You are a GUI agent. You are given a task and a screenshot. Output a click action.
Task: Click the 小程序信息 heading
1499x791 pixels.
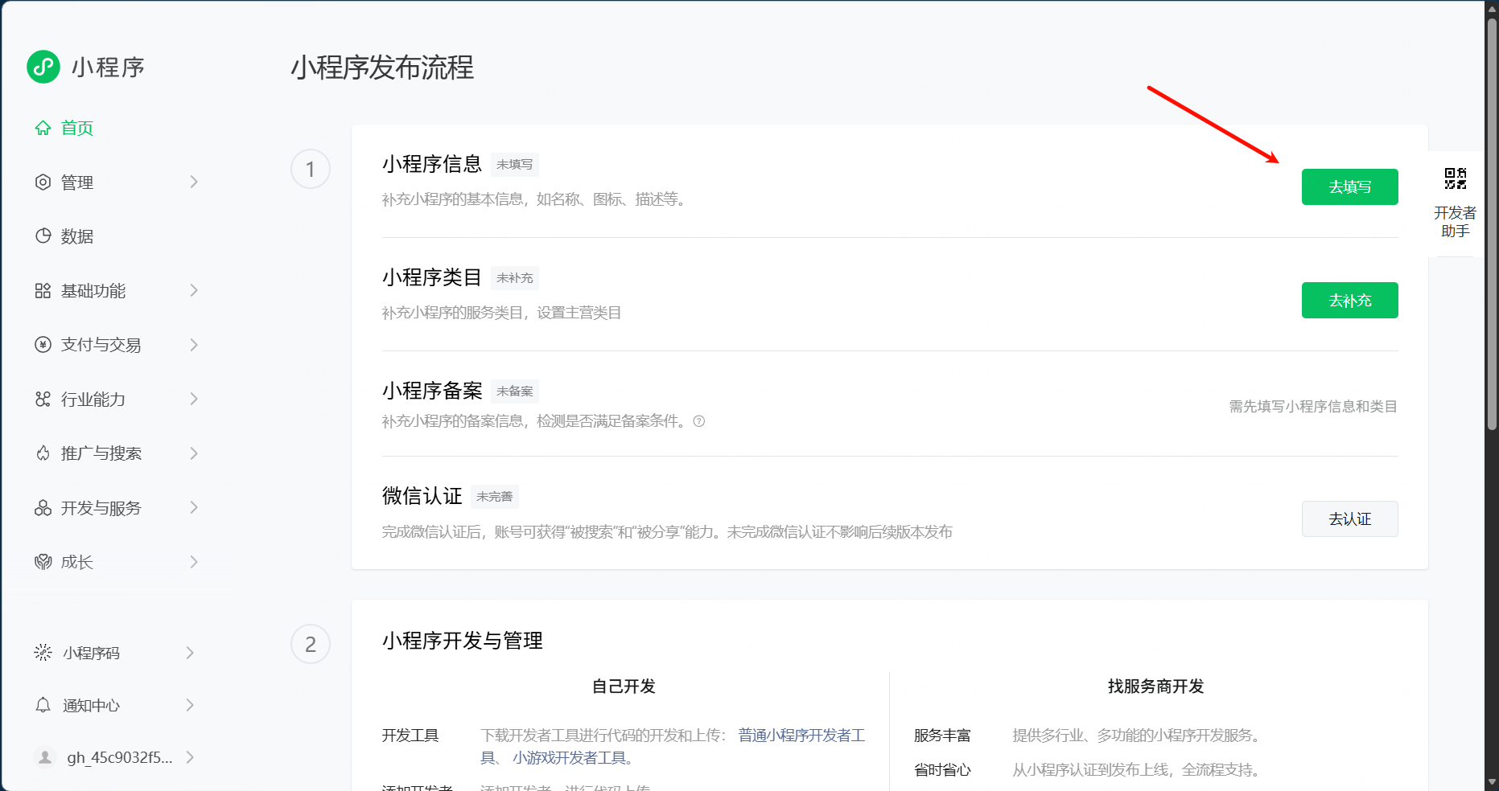pos(432,164)
